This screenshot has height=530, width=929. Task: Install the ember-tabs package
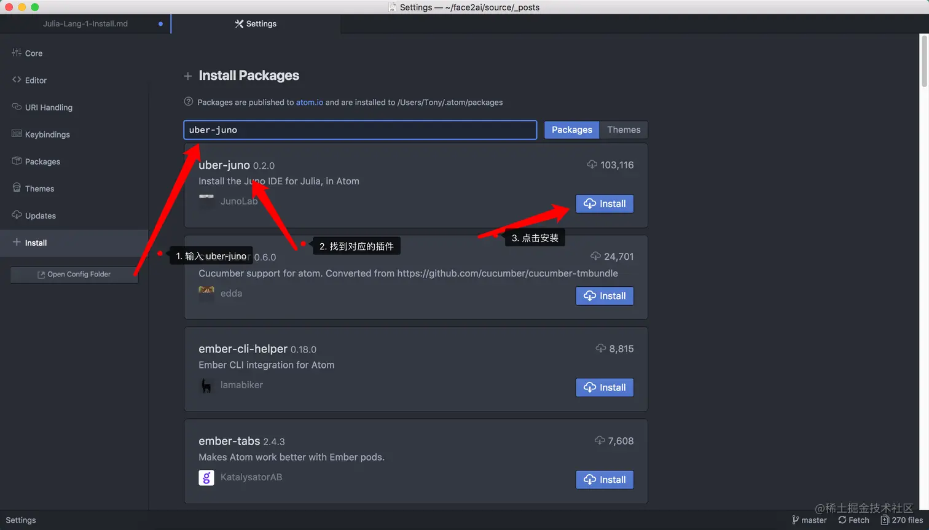pos(605,480)
